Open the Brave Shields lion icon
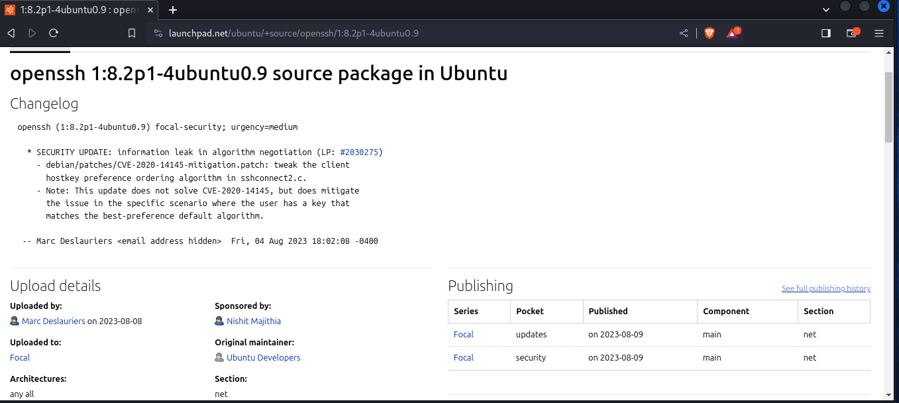 [710, 33]
